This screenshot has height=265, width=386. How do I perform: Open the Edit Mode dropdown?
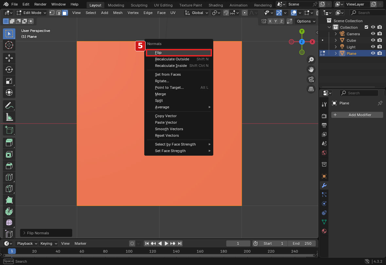[x=31, y=13]
